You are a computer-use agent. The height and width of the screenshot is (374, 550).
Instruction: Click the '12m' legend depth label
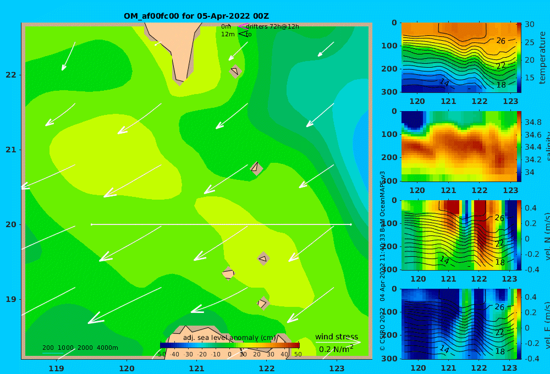[x=228, y=34]
